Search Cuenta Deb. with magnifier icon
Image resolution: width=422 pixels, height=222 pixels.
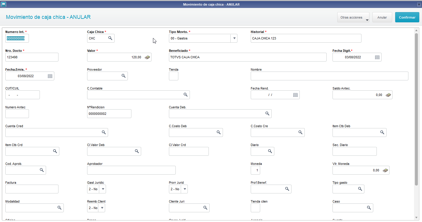pos(267,114)
